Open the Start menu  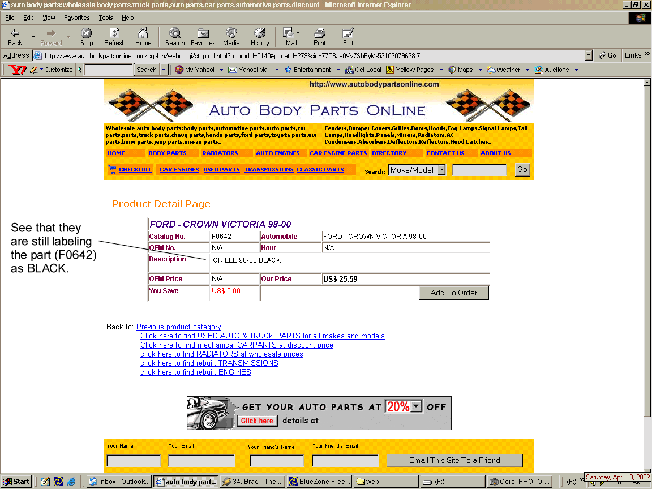coord(16,482)
